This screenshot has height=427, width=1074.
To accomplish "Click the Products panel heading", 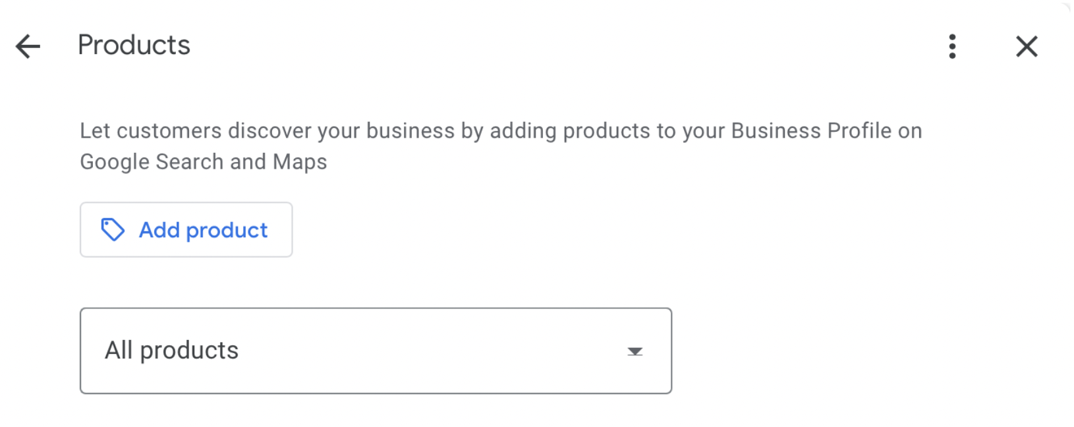I will click(x=134, y=45).
